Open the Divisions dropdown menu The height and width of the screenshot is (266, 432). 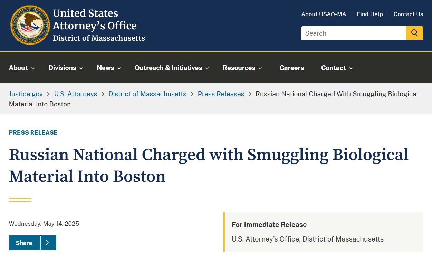point(66,68)
